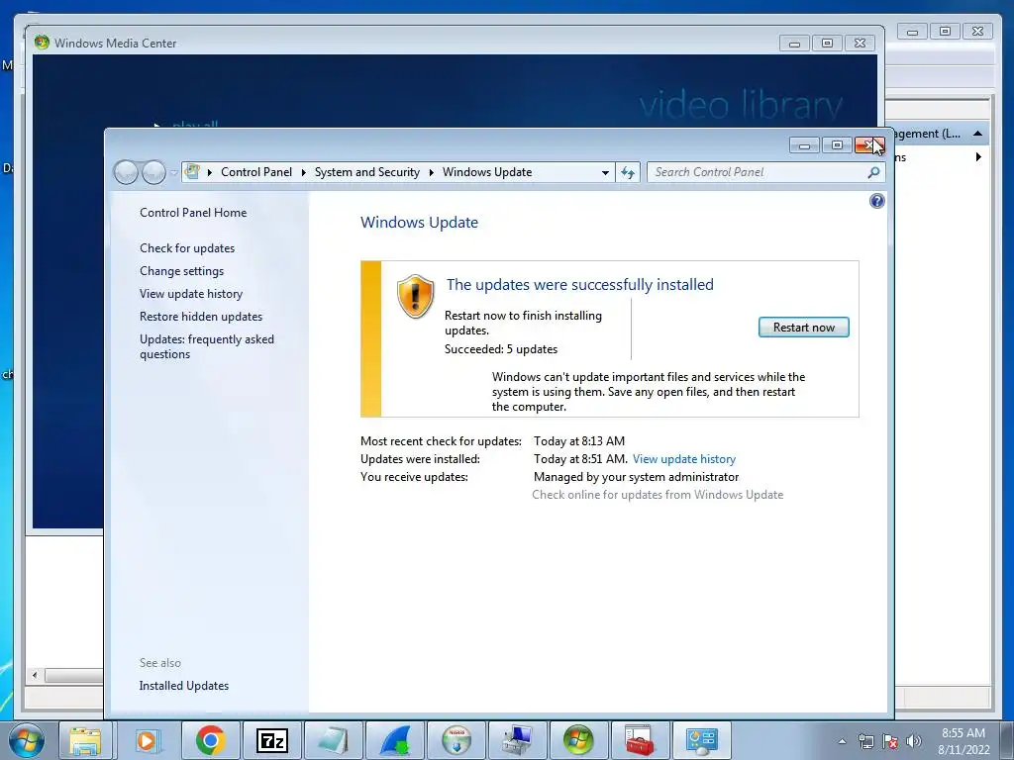Click the volume speaker tray icon
The width and height of the screenshot is (1014, 760).
913,742
